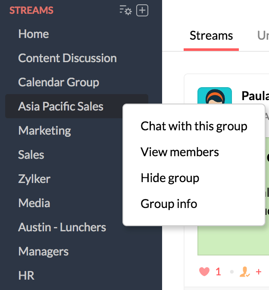This screenshot has width=269, height=290.
Task: Open the Calendar Group stream
Action: tap(59, 82)
